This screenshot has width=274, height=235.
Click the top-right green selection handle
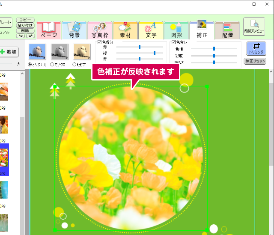207,86
